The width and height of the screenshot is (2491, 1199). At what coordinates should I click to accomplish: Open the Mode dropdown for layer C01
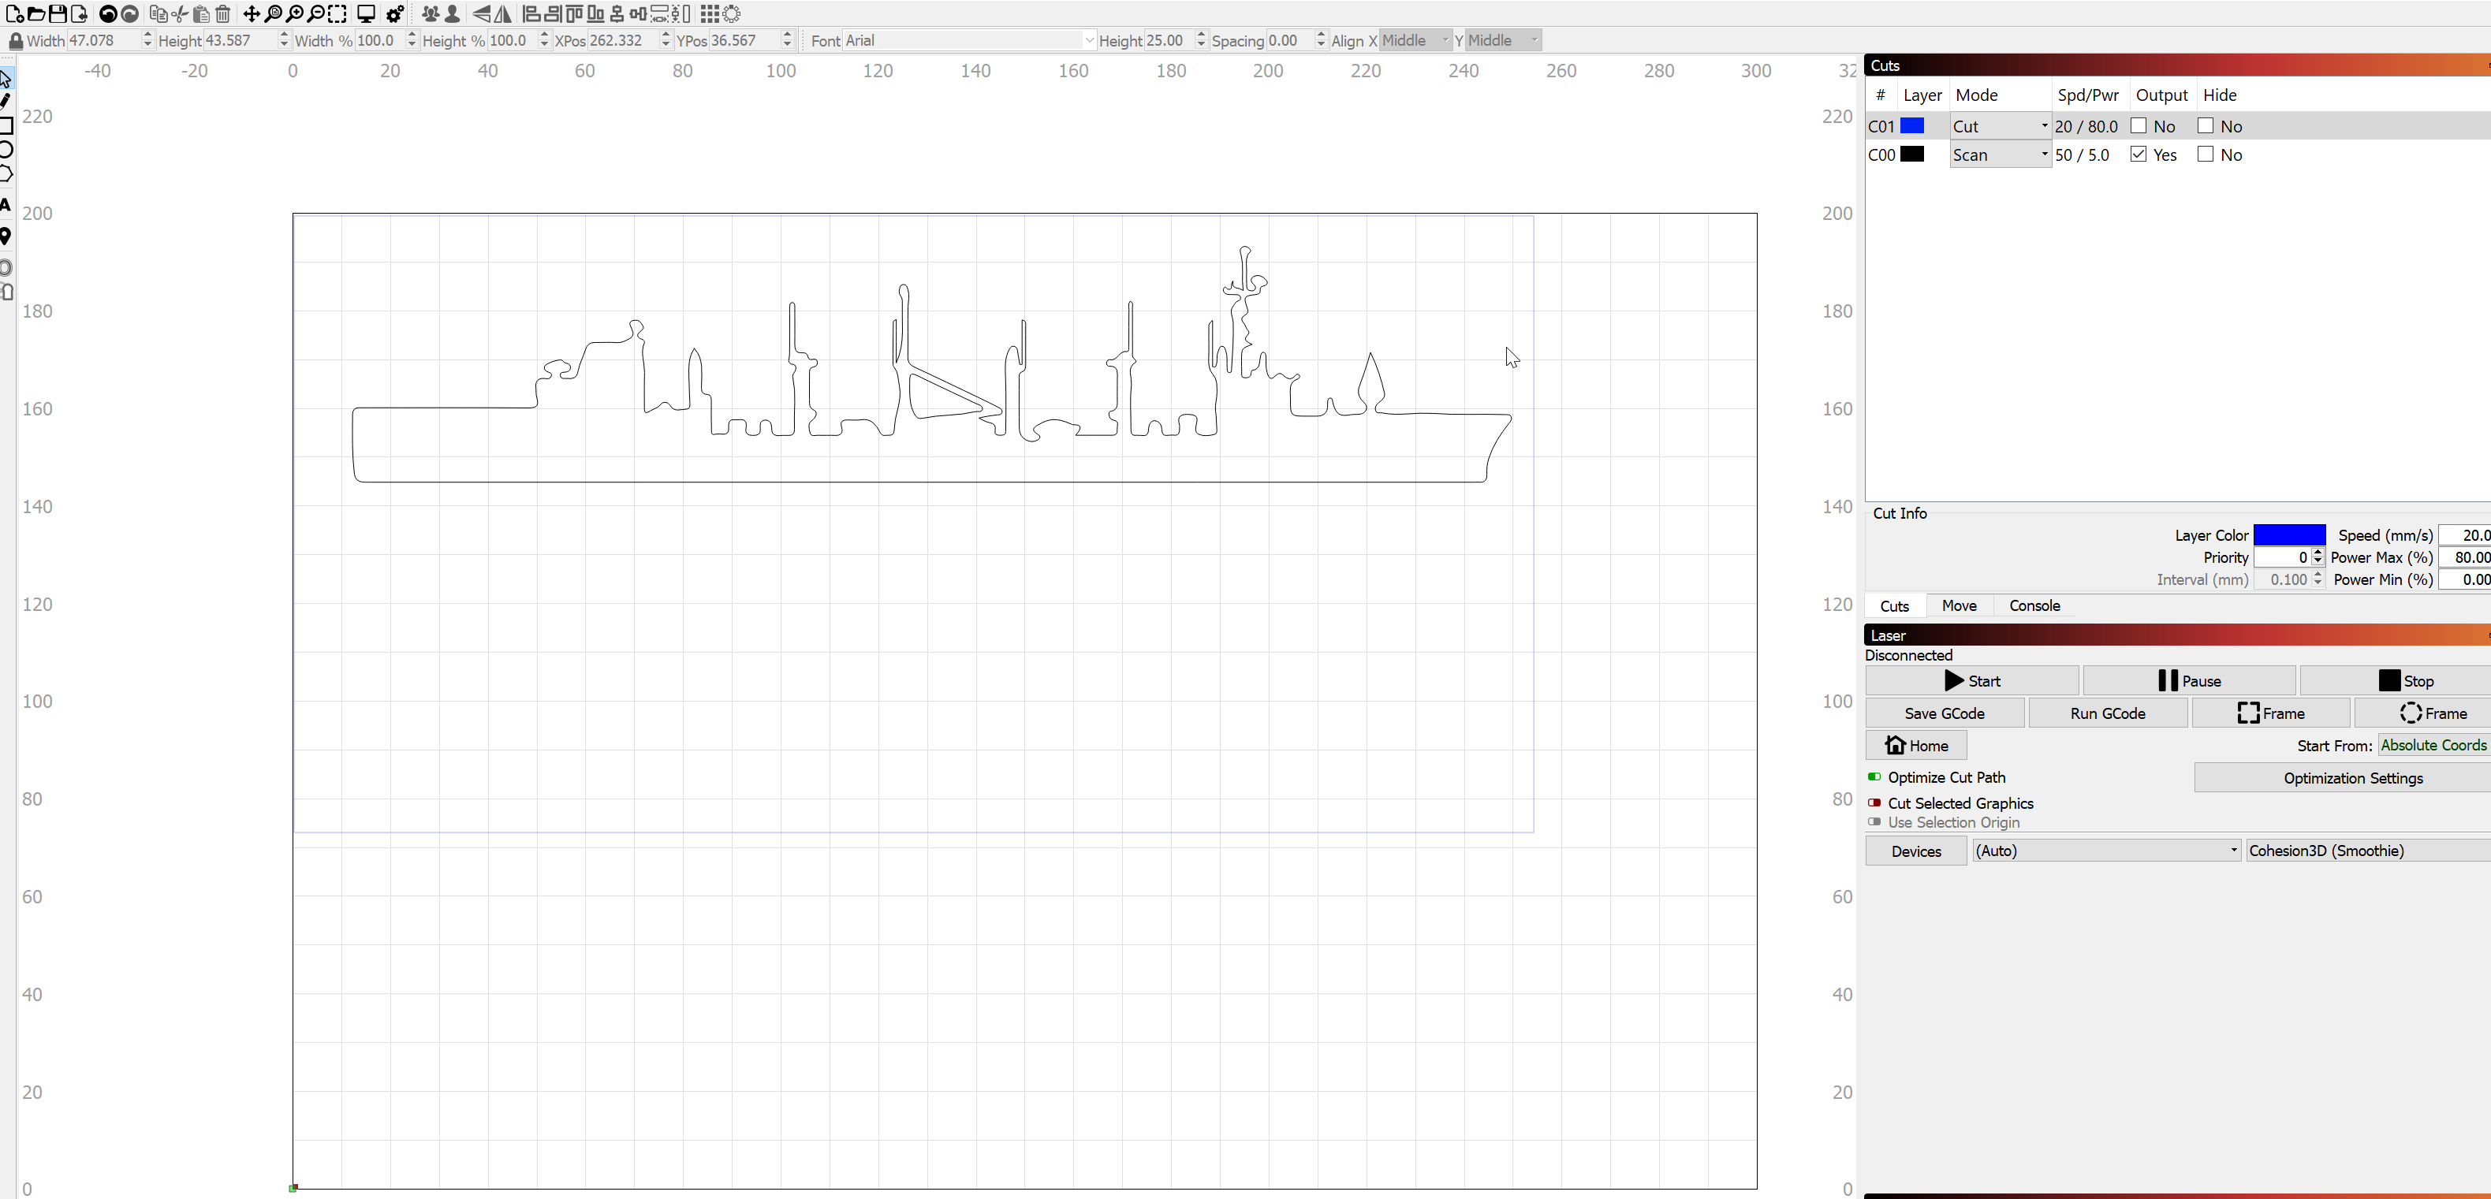pos(2000,125)
